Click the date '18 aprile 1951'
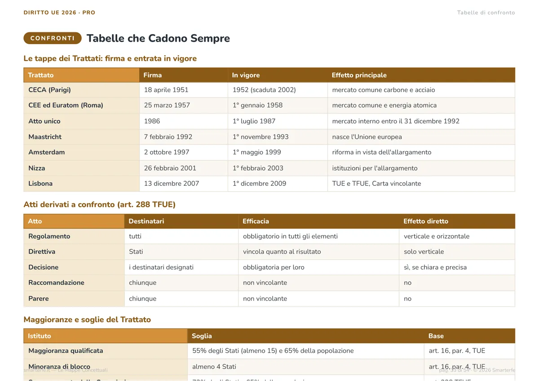Viewport: 539px width, 381px height. [166, 90]
